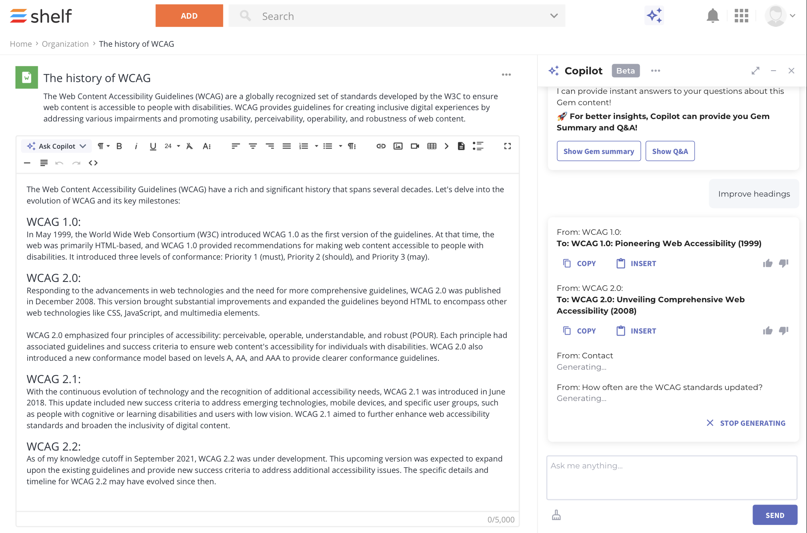Open the apps grid menu

pyautogui.click(x=741, y=16)
